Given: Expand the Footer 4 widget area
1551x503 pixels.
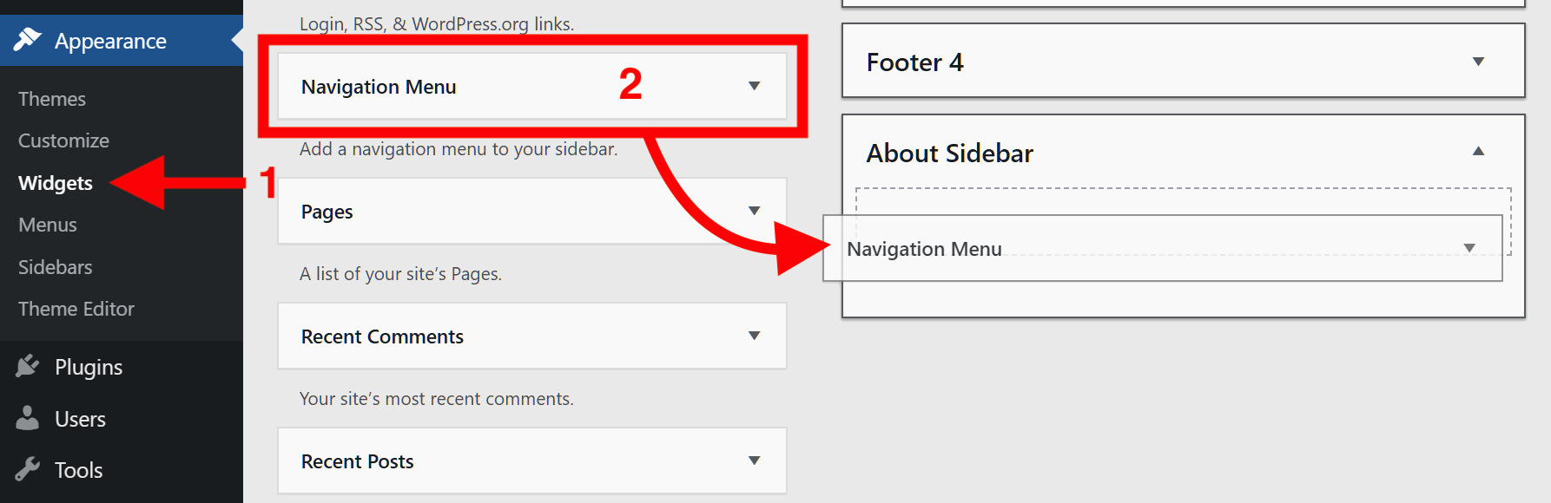Looking at the screenshot, I should pos(1478,62).
